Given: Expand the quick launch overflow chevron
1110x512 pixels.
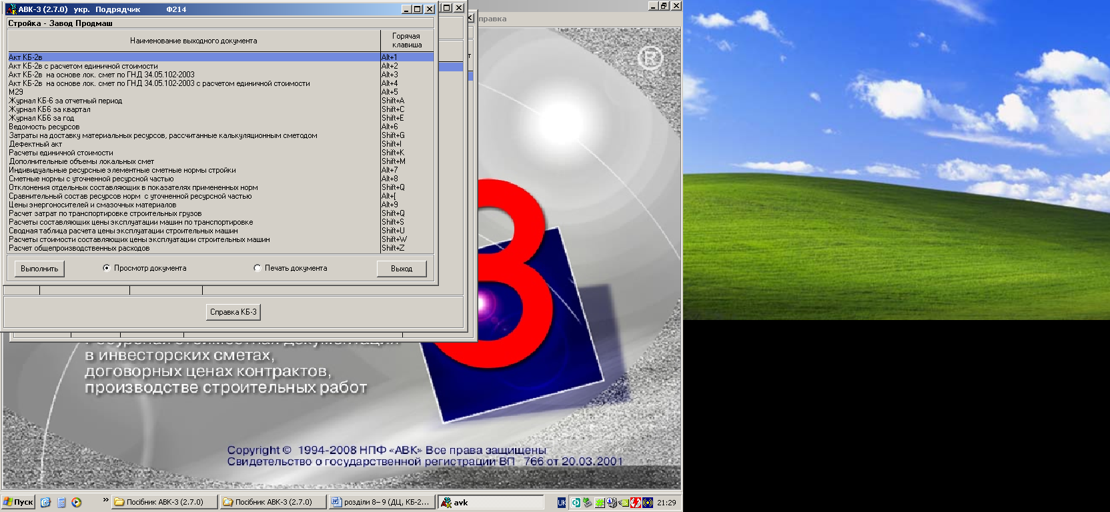Looking at the screenshot, I should click(x=105, y=500).
